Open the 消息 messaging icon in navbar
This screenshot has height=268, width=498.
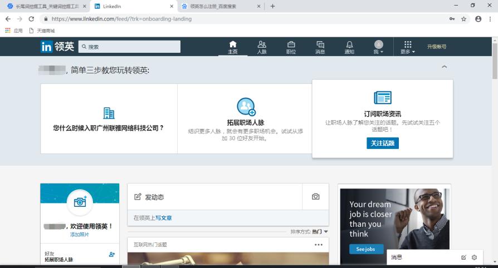pyautogui.click(x=320, y=47)
